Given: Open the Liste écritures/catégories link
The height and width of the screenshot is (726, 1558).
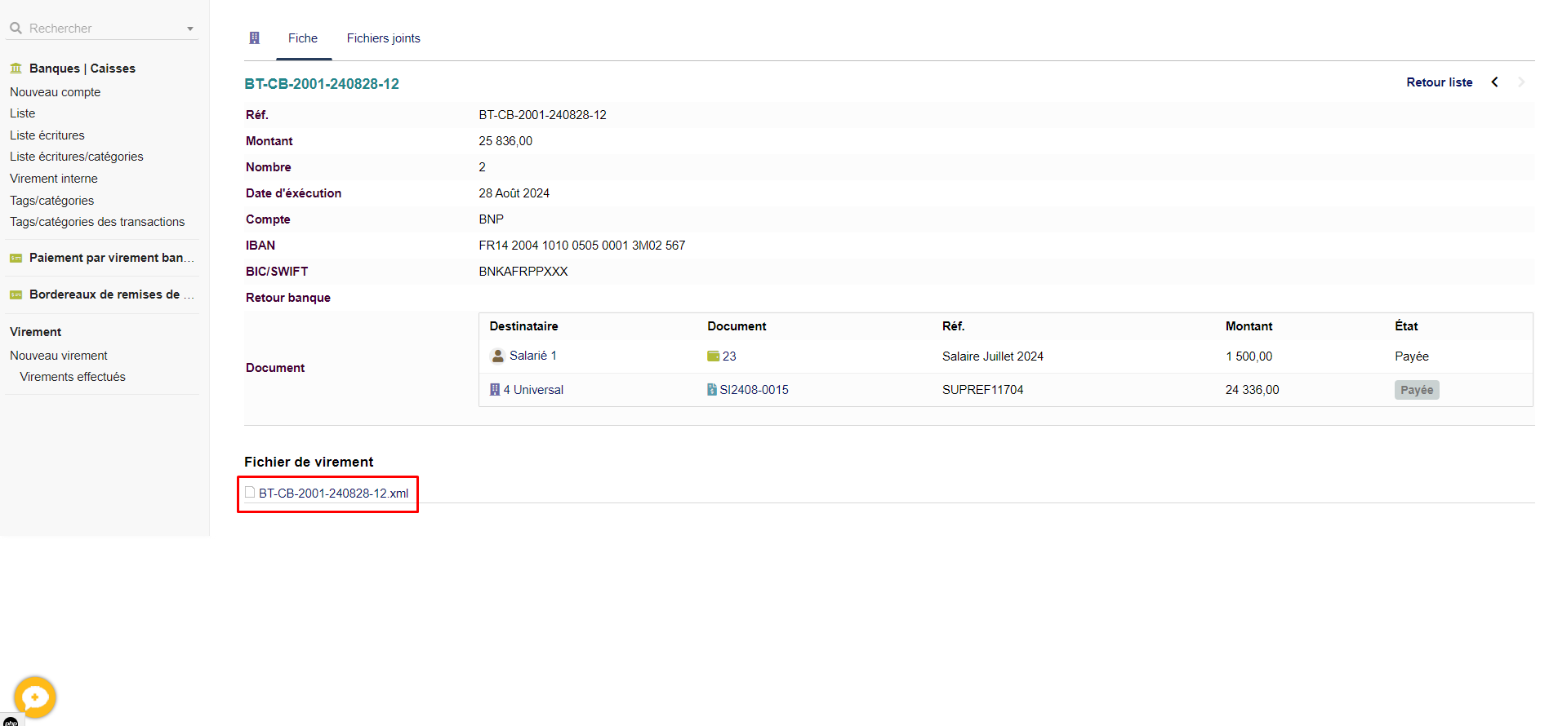Looking at the screenshot, I should [77, 157].
